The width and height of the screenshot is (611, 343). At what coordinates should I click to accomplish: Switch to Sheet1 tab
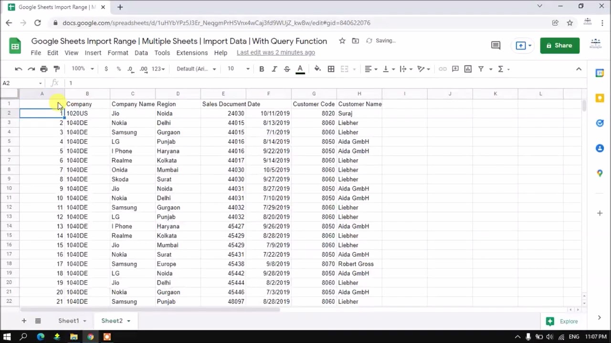tap(68, 321)
